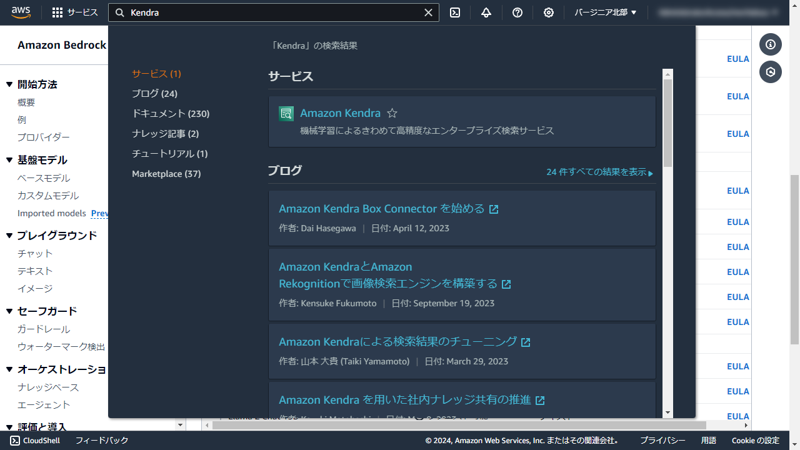
Task: Open 例 in the Bedrock sidebar
Action: (22, 120)
